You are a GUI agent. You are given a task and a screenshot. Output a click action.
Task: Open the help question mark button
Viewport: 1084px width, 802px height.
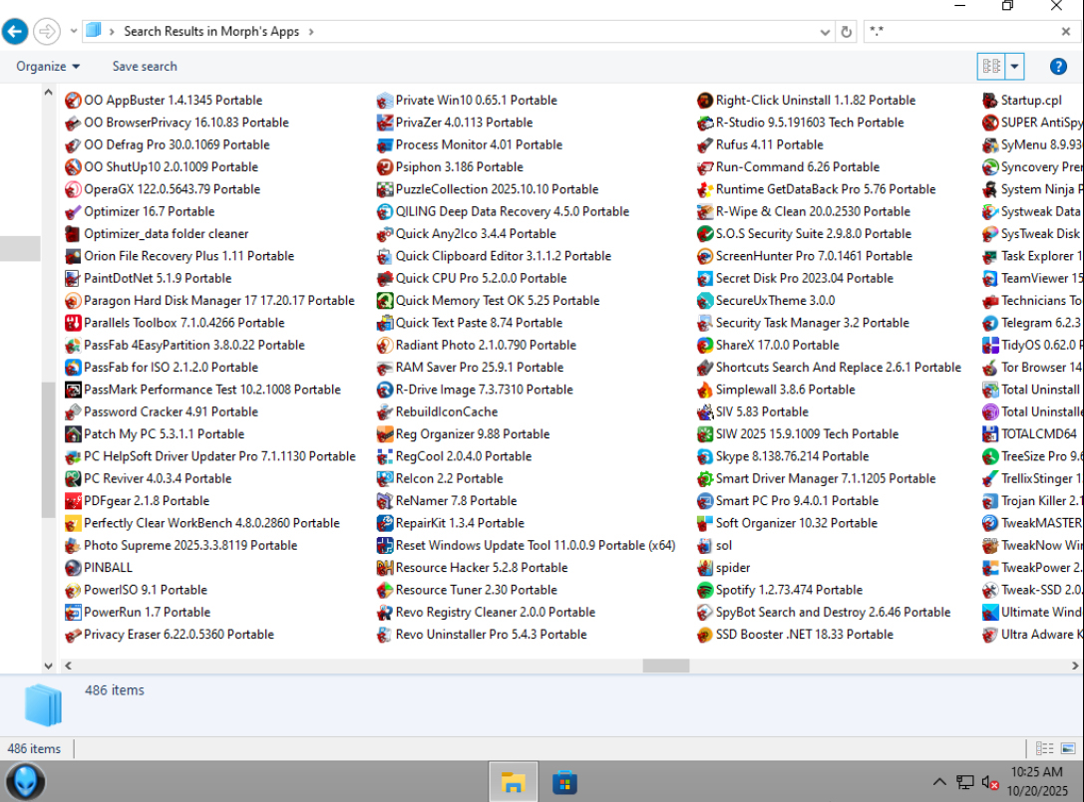pyautogui.click(x=1058, y=67)
